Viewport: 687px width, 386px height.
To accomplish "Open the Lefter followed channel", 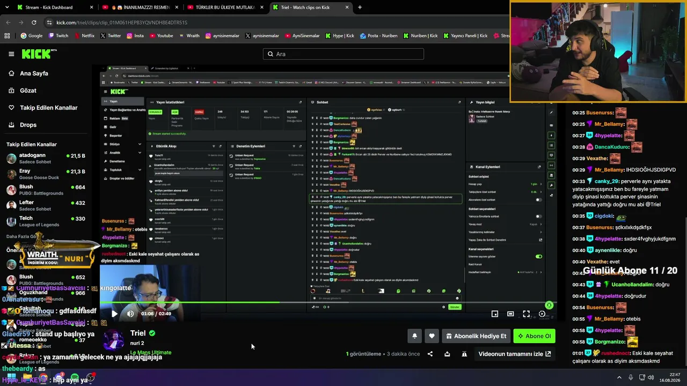I will (x=46, y=206).
